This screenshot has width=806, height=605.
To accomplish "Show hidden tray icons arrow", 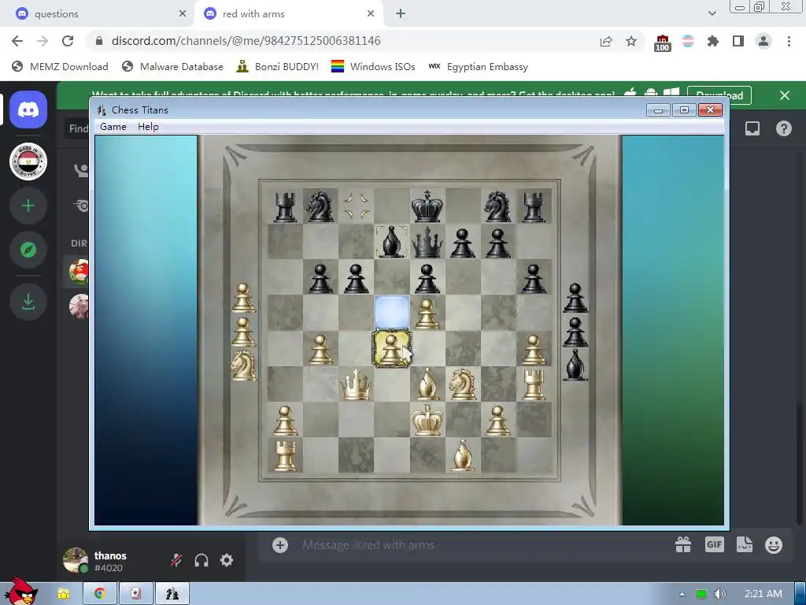I will [682, 594].
